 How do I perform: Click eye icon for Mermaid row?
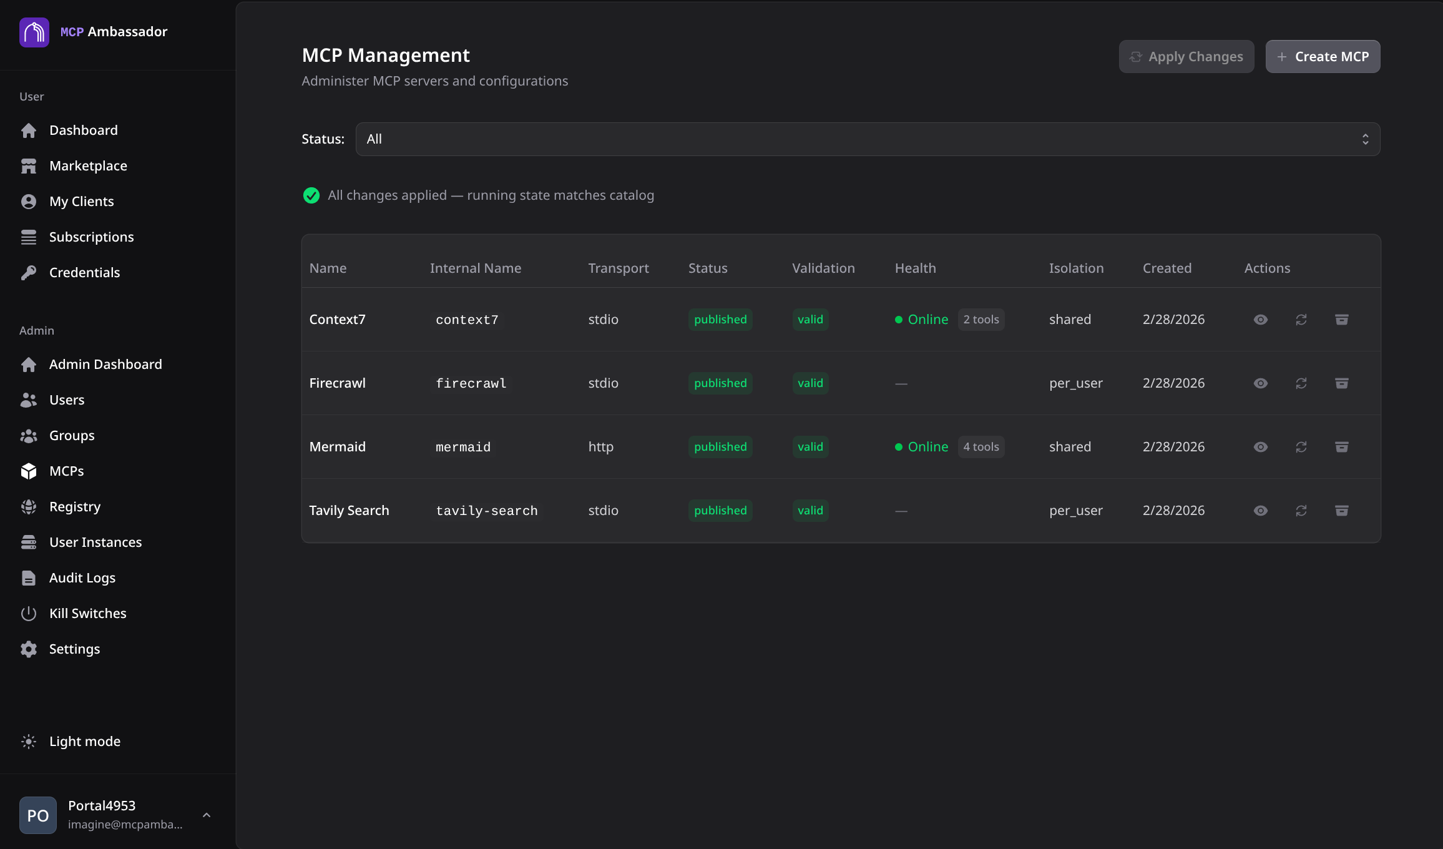click(1261, 447)
